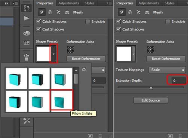Toggle Catch Shadows in the right panel

pos(118,21)
